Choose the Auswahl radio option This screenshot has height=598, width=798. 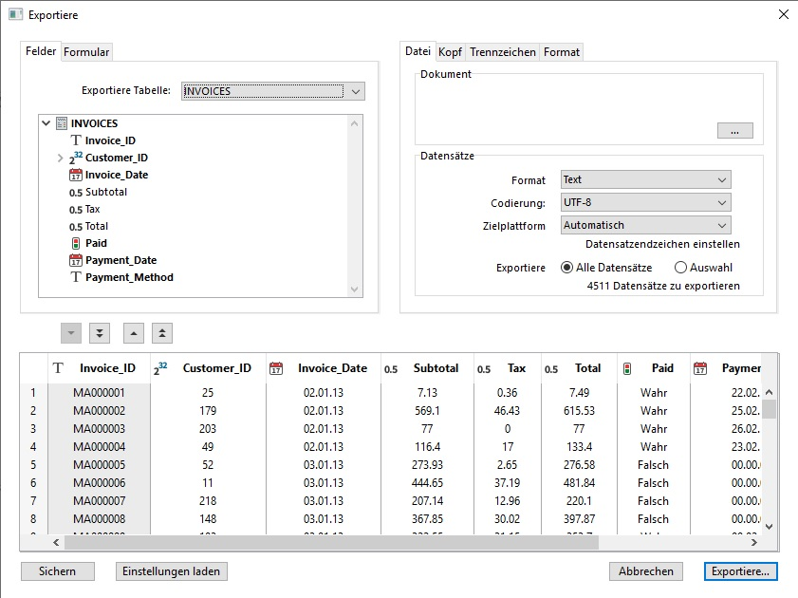tap(680, 268)
